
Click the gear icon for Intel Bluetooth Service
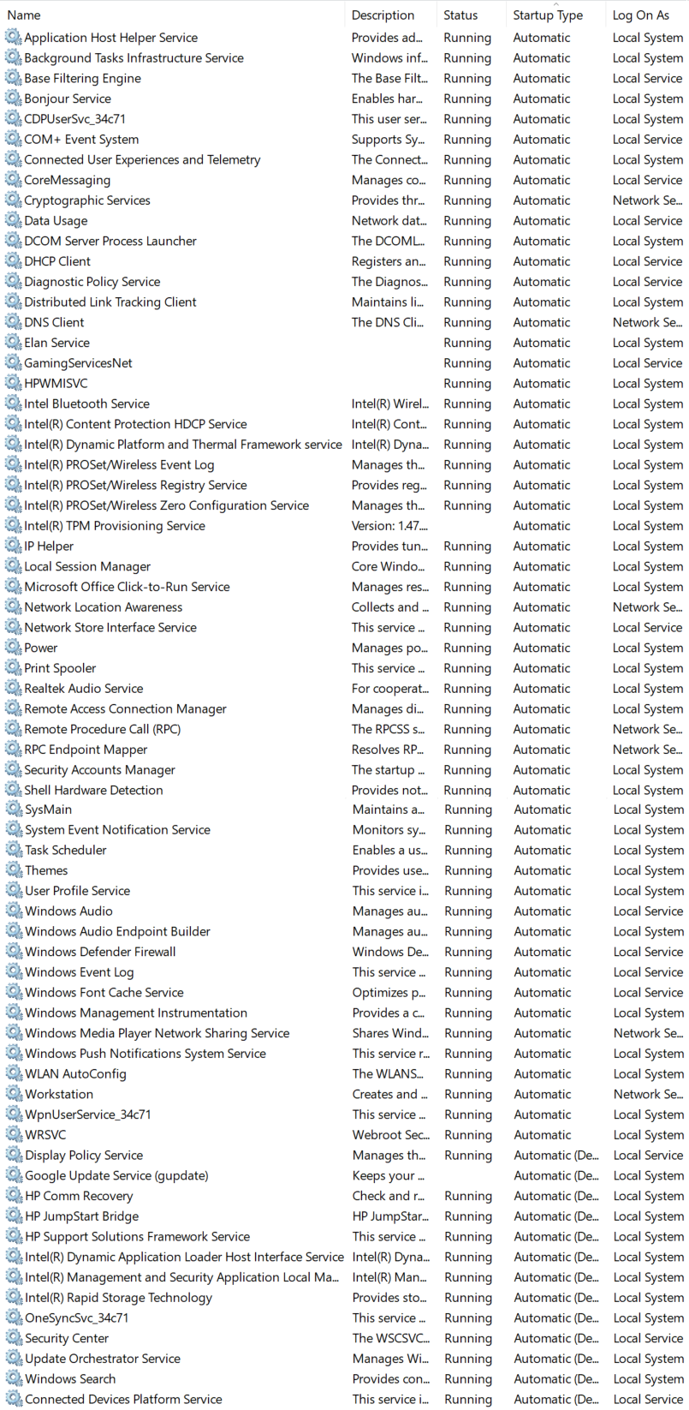13,403
